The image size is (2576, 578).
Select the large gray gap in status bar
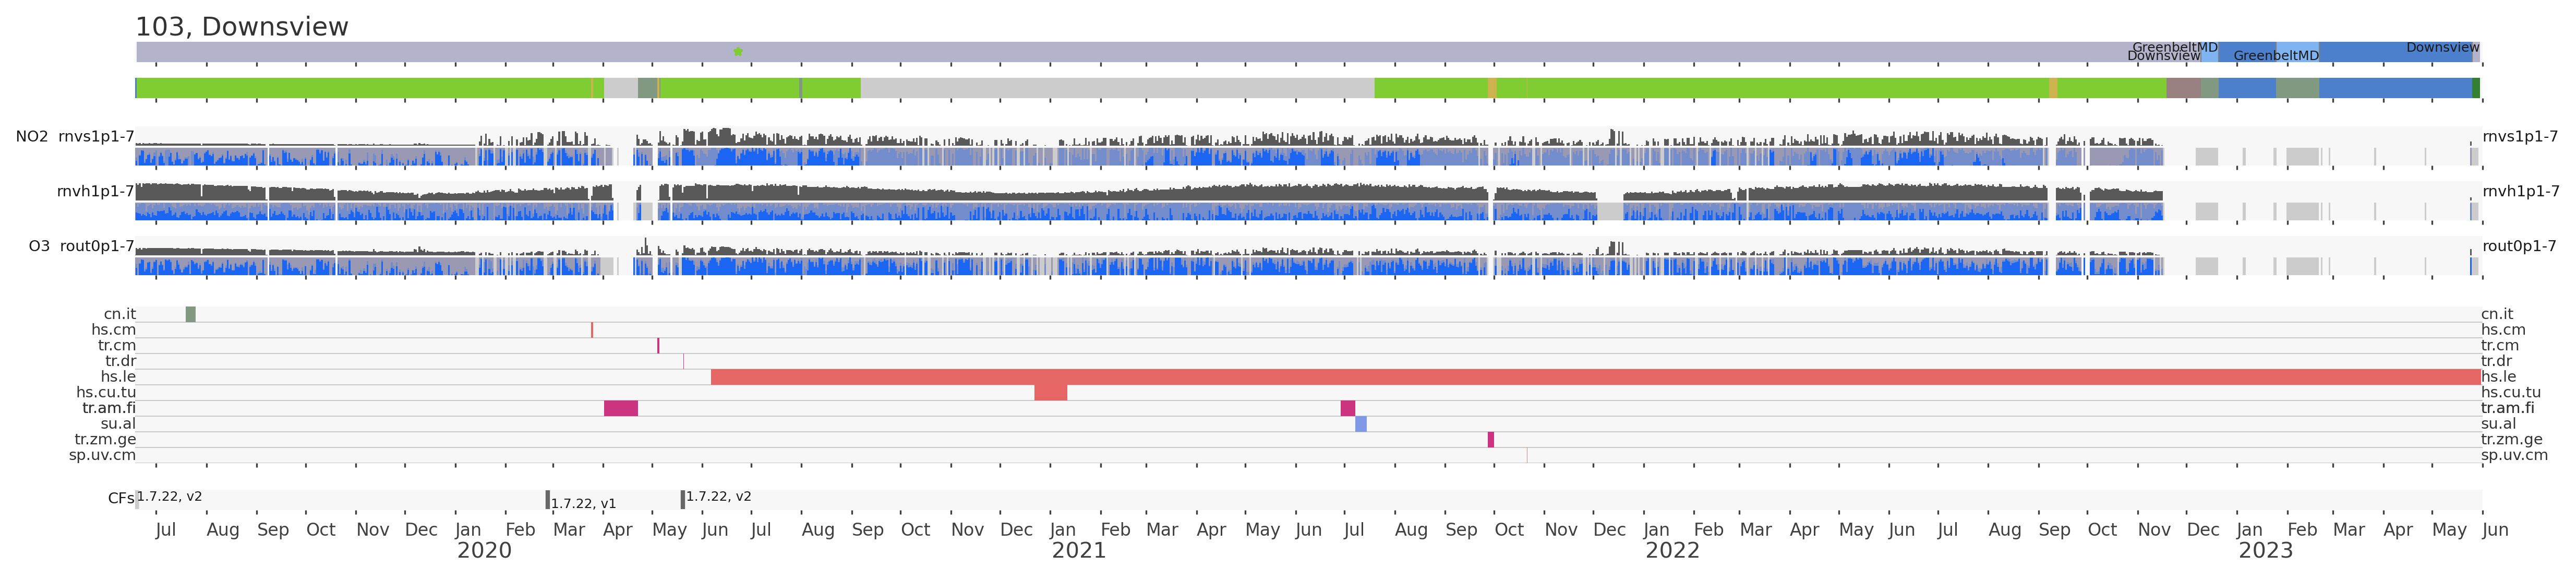(1117, 88)
